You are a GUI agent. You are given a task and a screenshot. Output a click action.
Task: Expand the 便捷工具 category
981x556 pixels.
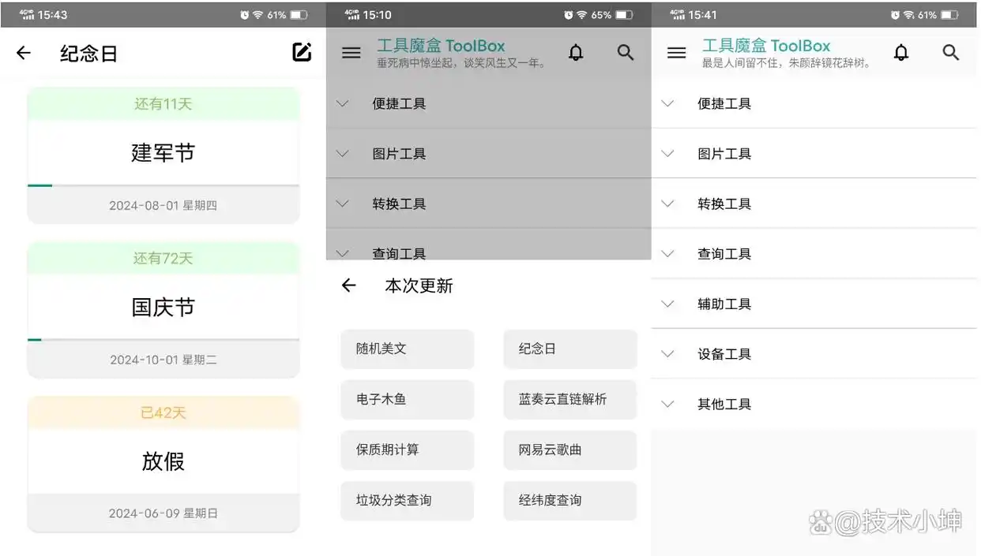724,103
